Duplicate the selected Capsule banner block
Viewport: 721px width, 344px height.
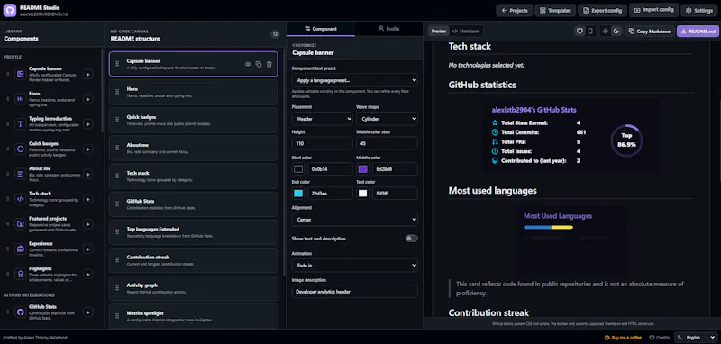click(259, 64)
